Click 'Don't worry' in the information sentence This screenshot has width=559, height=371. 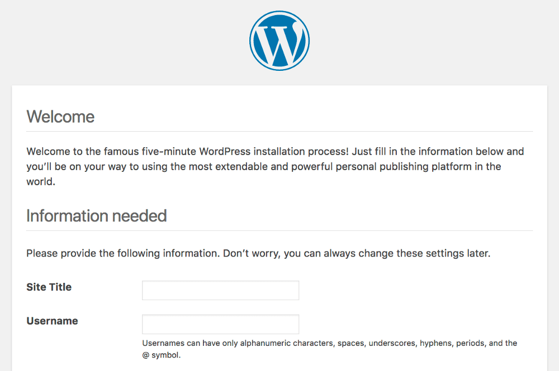click(252, 253)
